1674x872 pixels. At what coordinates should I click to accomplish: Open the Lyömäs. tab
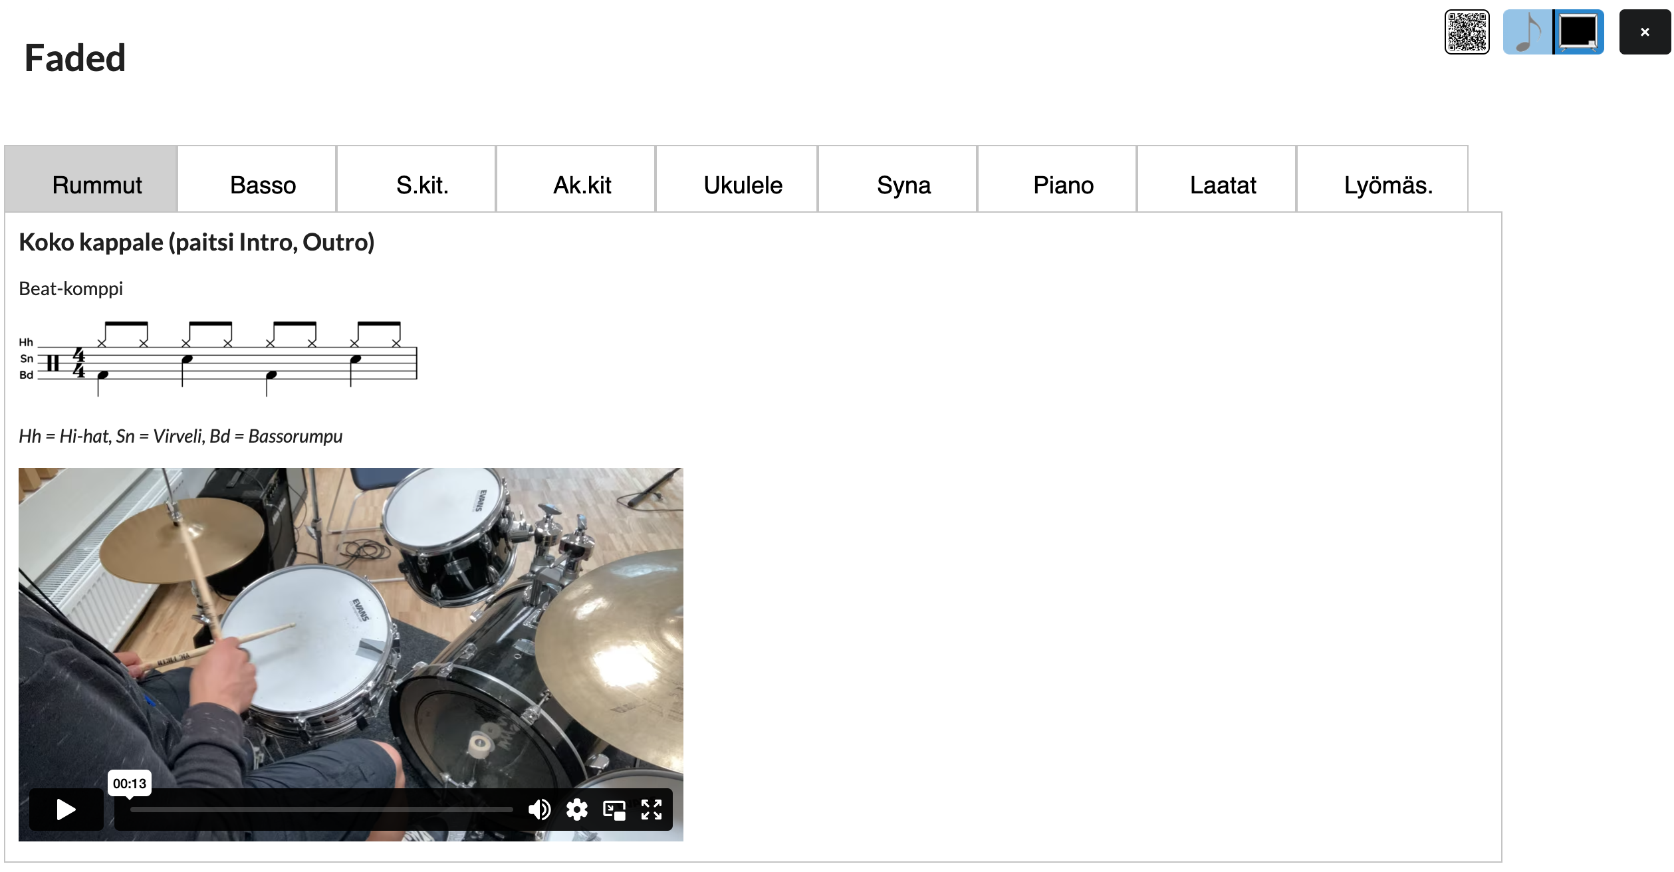click(x=1387, y=185)
